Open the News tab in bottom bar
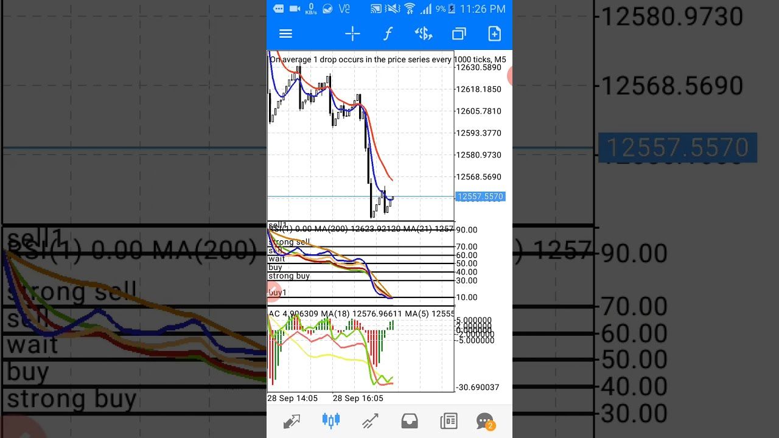The image size is (779, 438). point(449,421)
